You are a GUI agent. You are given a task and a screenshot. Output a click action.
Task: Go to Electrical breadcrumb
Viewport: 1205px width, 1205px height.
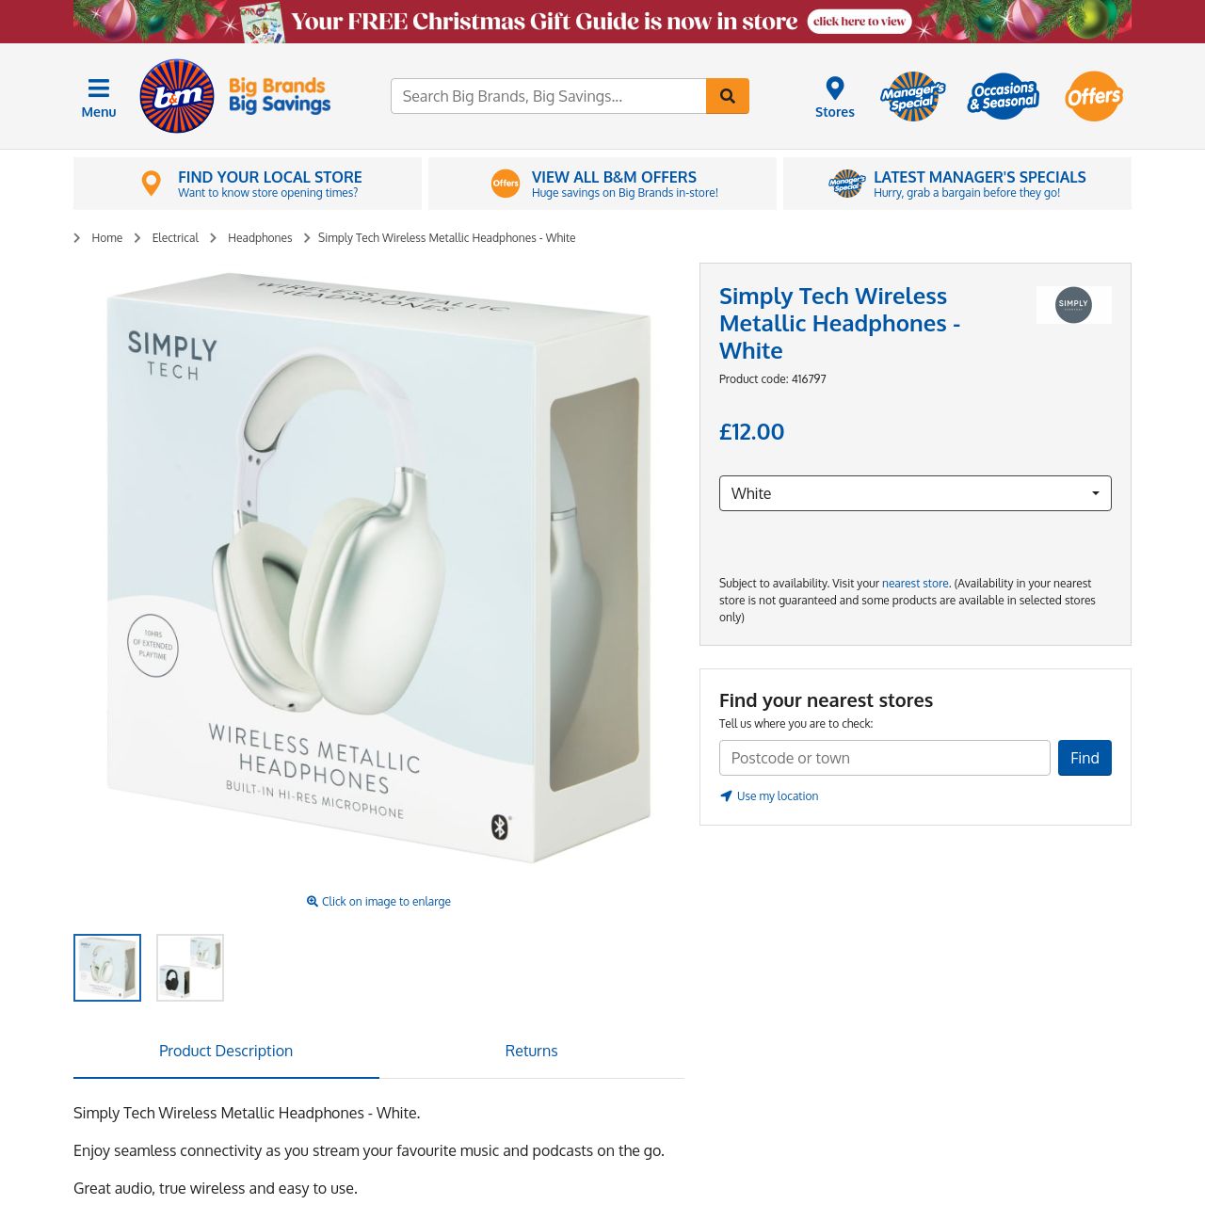[x=175, y=238]
